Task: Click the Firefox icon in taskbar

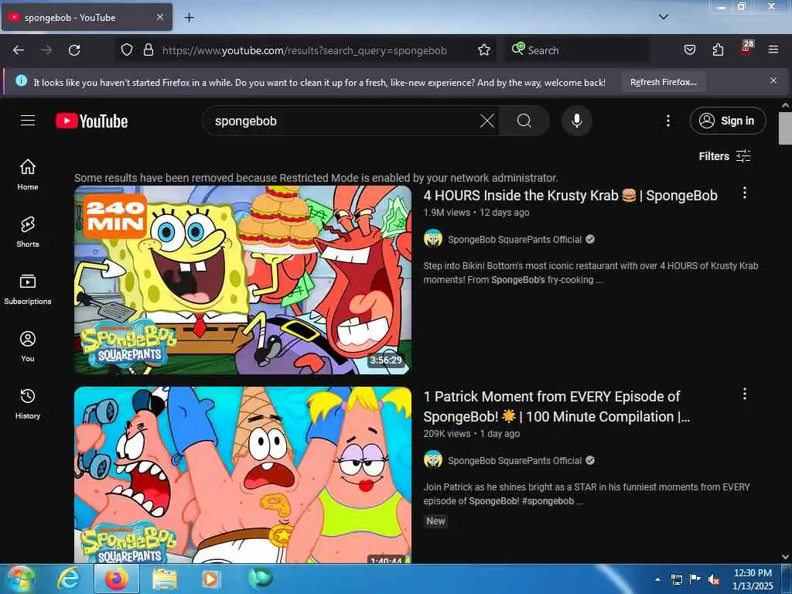Action: pos(117,579)
